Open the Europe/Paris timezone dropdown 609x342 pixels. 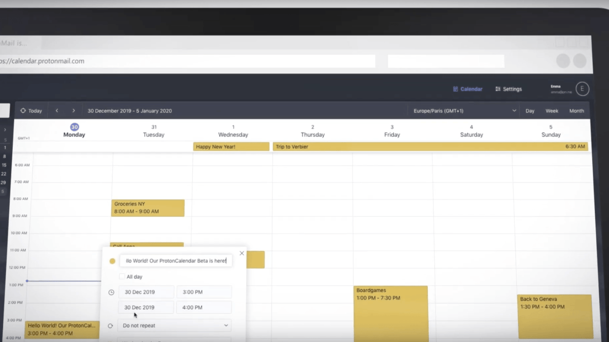click(465, 111)
